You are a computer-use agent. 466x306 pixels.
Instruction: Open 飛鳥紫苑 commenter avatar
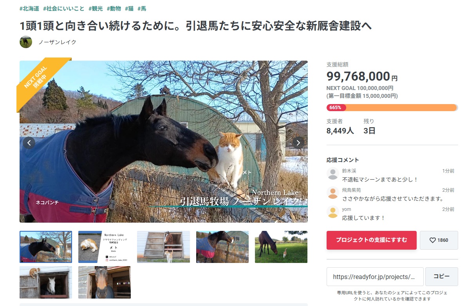pos(333,193)
